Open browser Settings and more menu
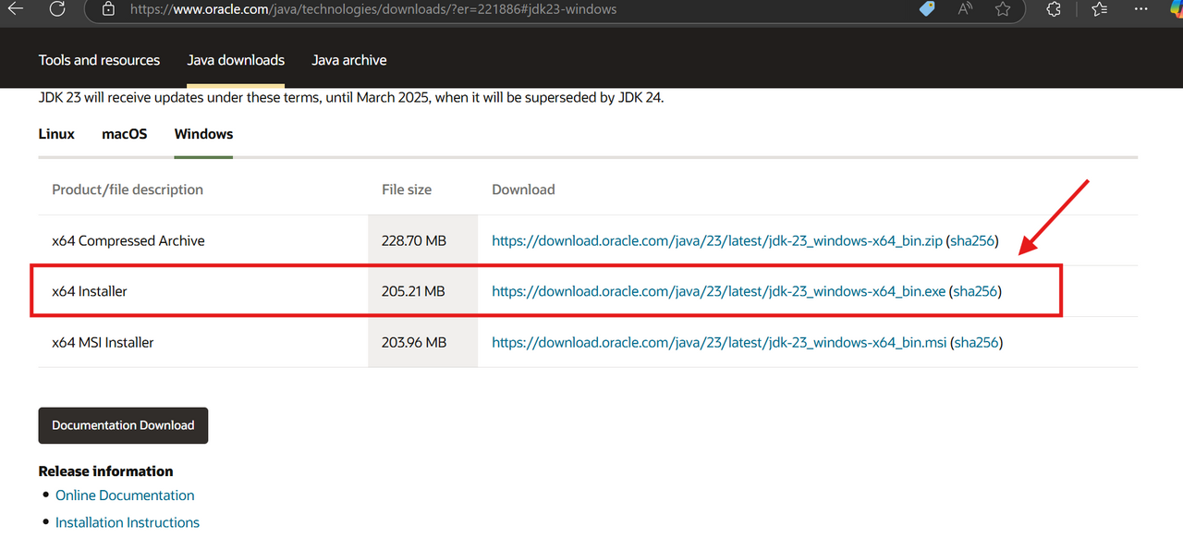The height and width of the screenshot is (538, 1183). [x=1140, y=8]
